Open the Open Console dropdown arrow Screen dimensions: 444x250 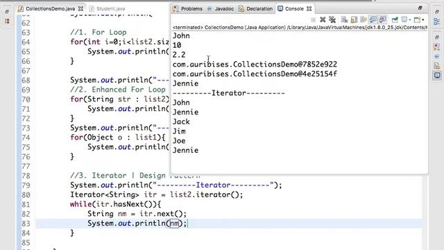pyautogui.click(x=423, y=20)
